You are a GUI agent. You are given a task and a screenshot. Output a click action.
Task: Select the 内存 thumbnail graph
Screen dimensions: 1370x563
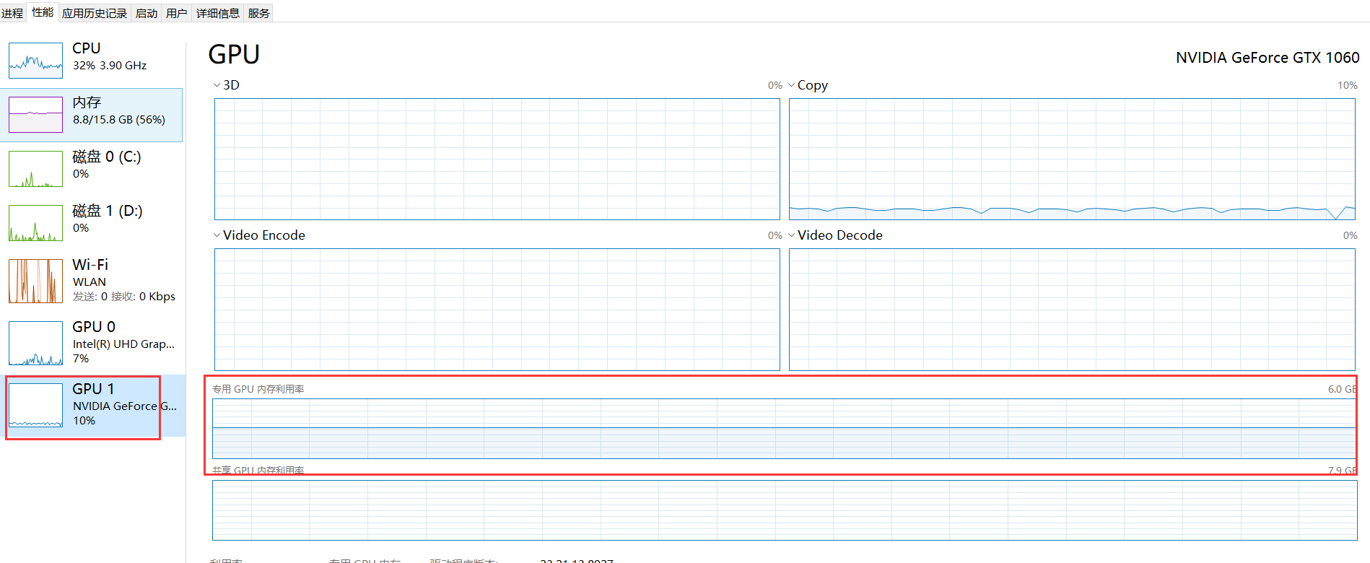[36, 115]
